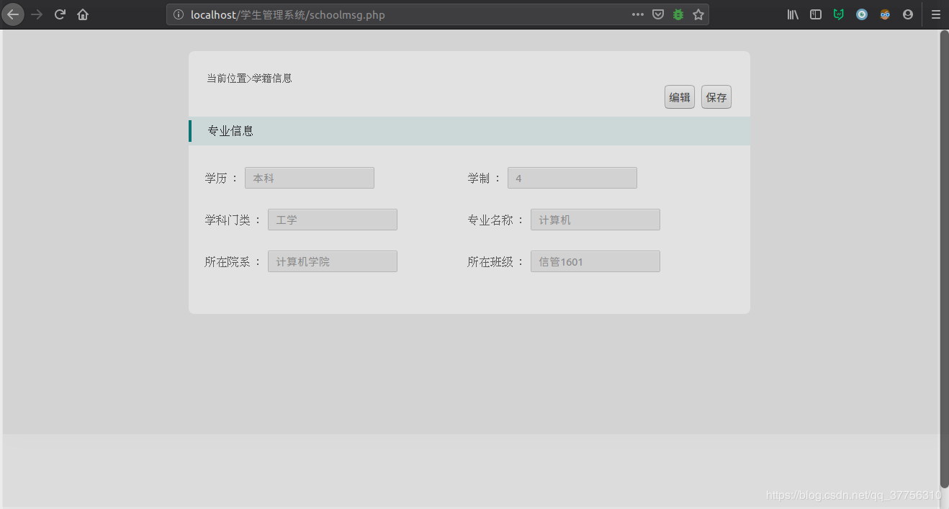This screenshot has width=949, height=509.
Task: Open the Firefox Library
Action: 793,14
